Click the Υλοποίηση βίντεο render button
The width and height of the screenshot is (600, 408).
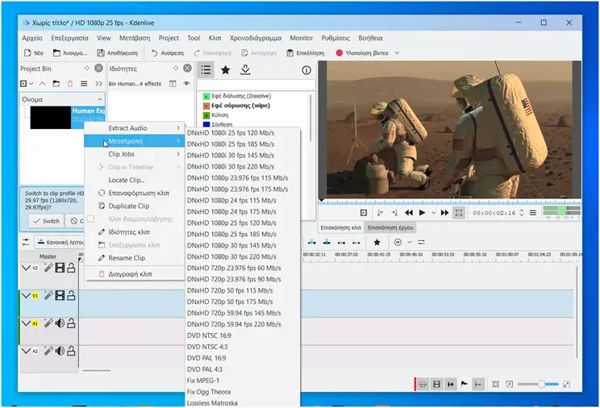(362, 53)
